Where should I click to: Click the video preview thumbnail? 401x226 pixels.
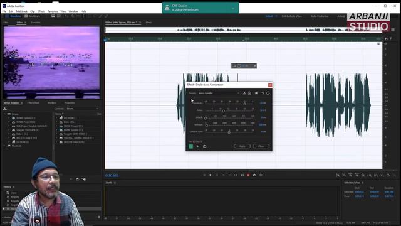[x=51, y=62]
